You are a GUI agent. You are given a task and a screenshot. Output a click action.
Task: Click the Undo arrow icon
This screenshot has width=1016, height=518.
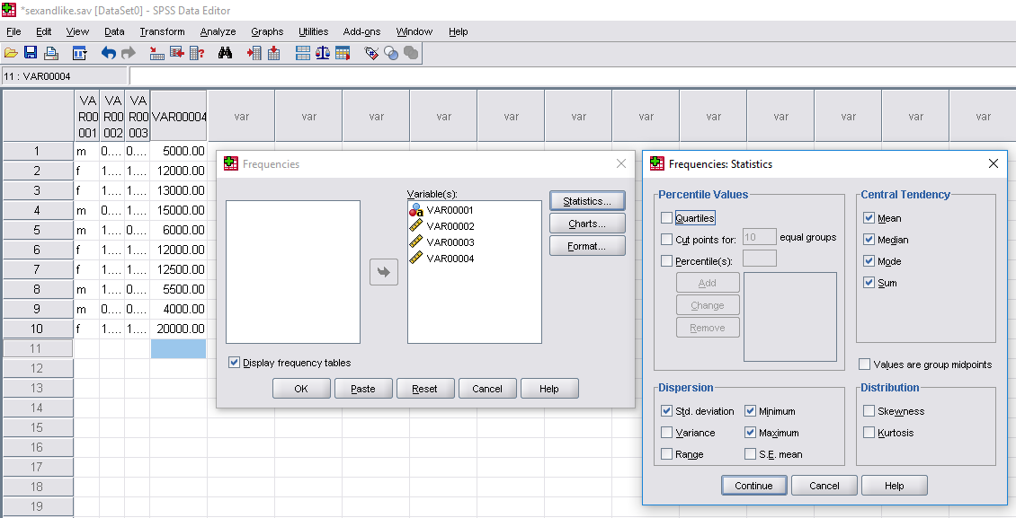(x=108, y=53)
